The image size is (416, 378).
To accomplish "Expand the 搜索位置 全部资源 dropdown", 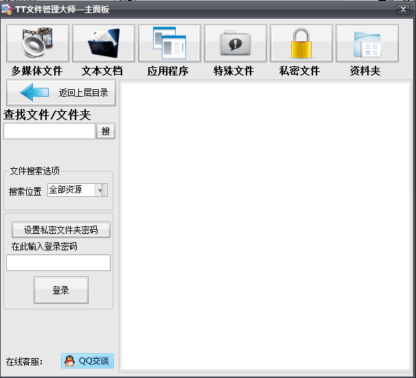I will 101,191.
